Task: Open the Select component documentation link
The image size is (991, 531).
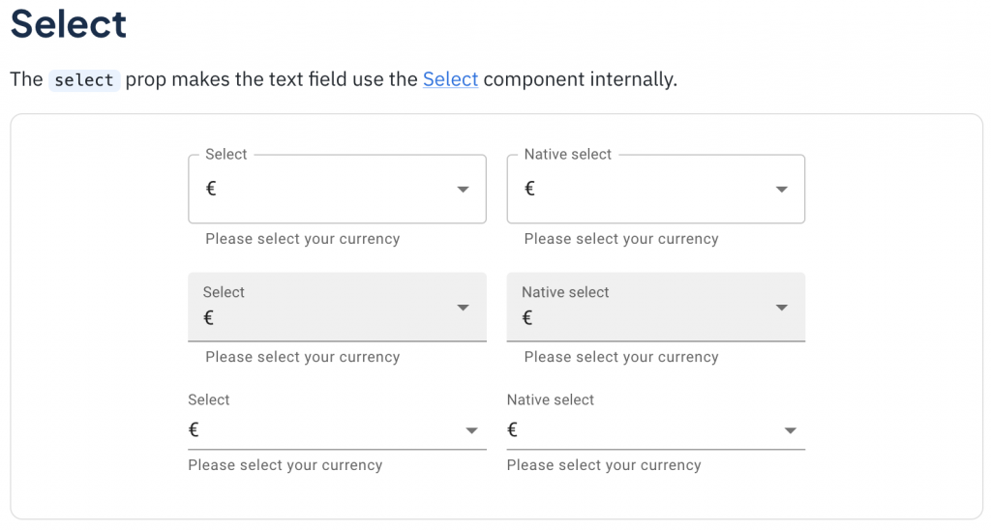Action: tap(450, 79)
